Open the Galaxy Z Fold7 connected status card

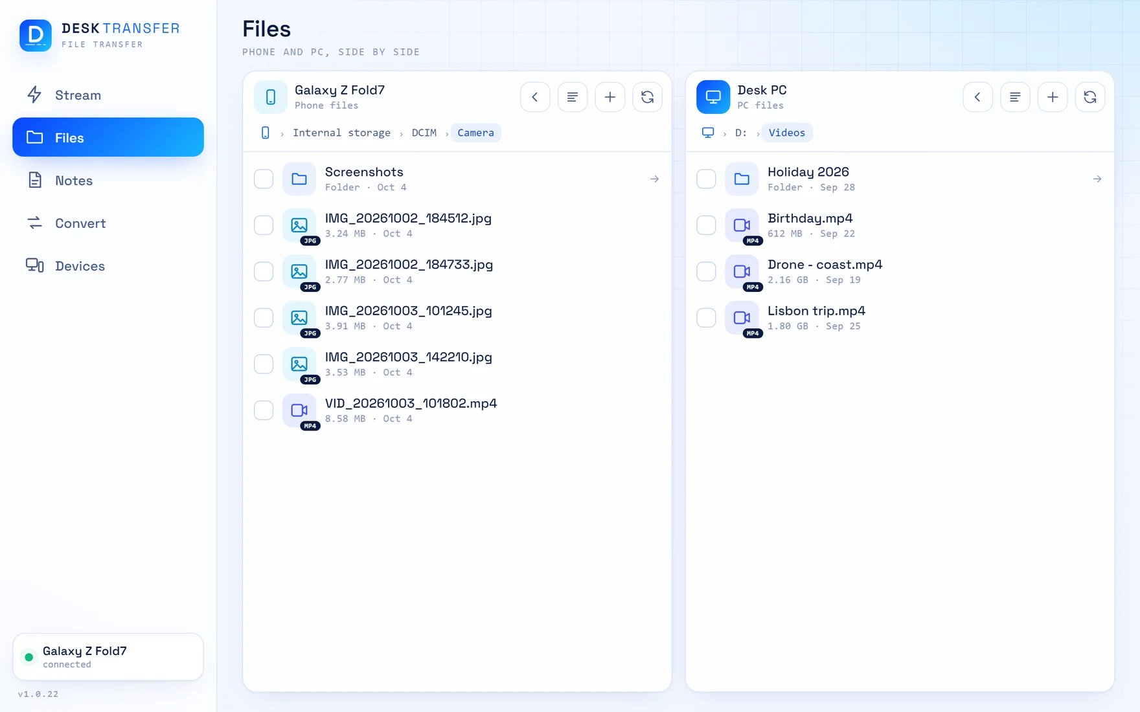pyautogui.click(x=108, y=657)
